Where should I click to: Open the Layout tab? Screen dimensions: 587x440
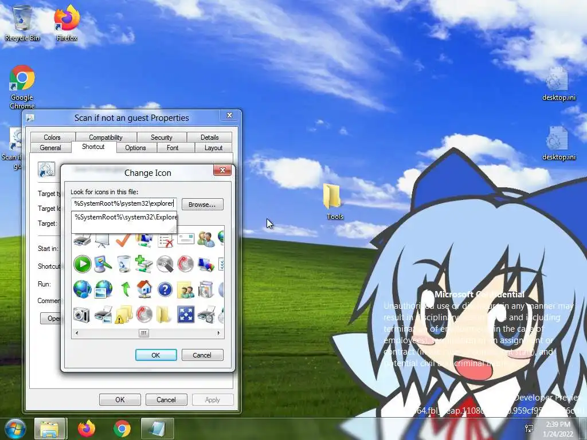click(213, 148)
